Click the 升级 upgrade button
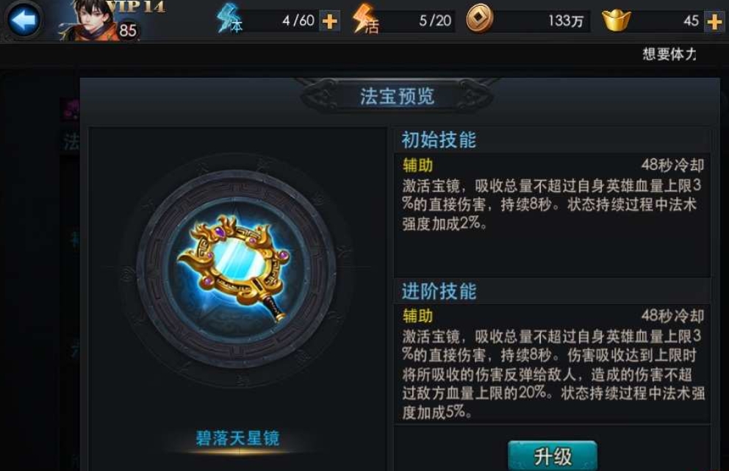 tap(553, 456)
